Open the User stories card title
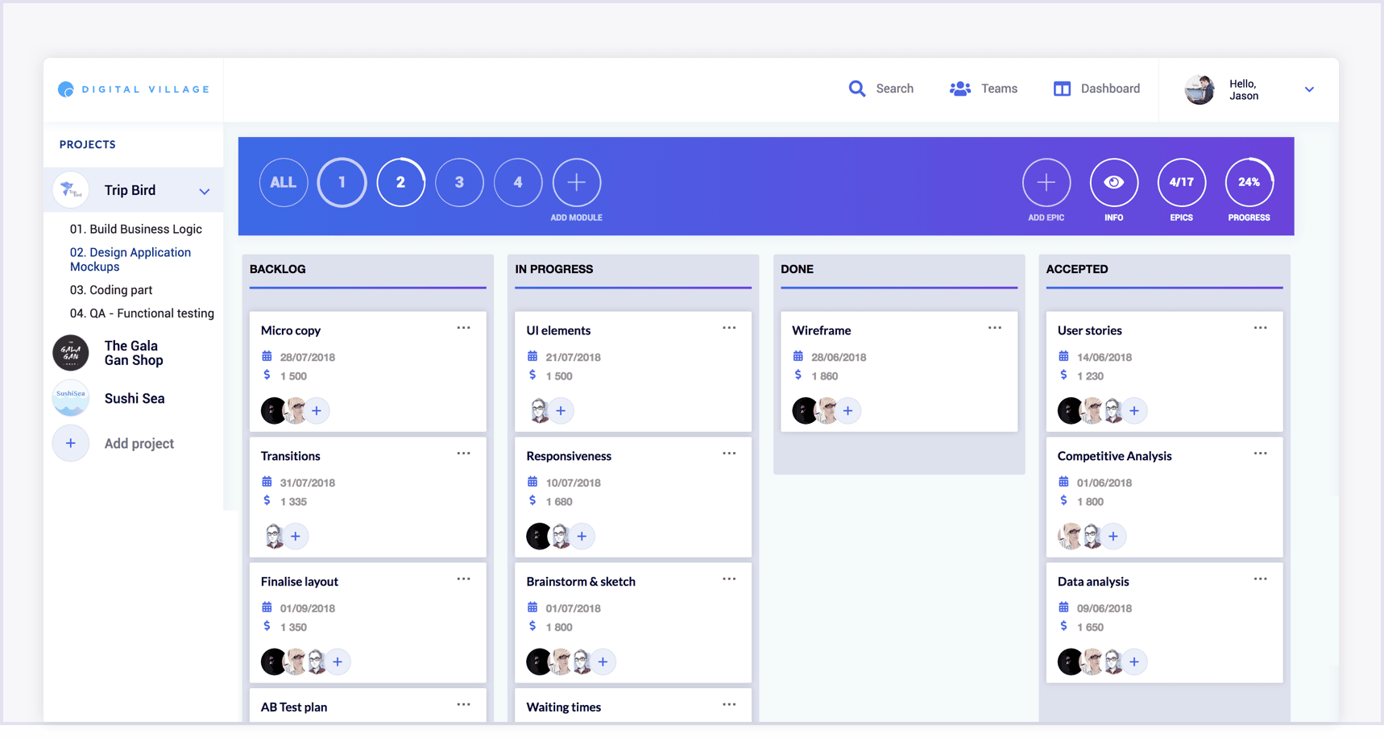The height and width of the screenshot is (738, 1384). click(1089, 330)
